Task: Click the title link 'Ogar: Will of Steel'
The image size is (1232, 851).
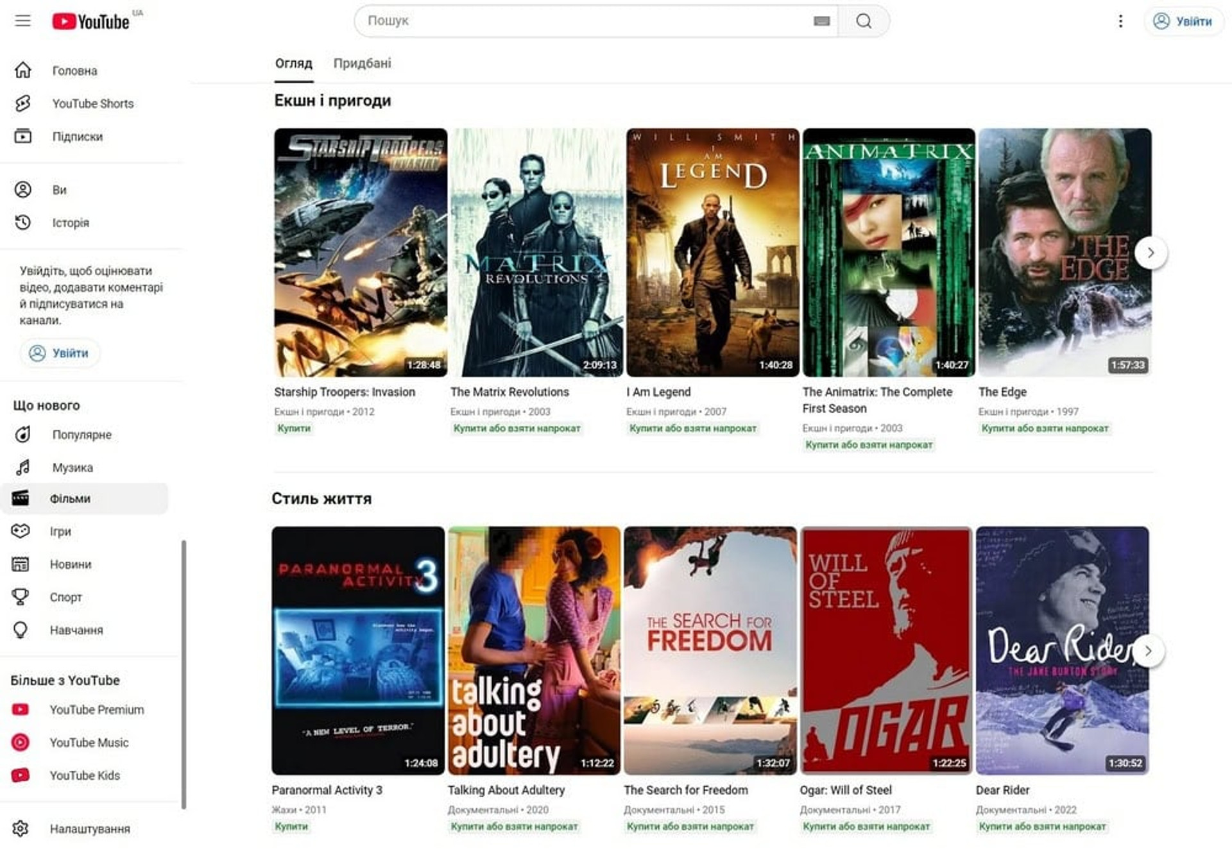Action: 846,790
